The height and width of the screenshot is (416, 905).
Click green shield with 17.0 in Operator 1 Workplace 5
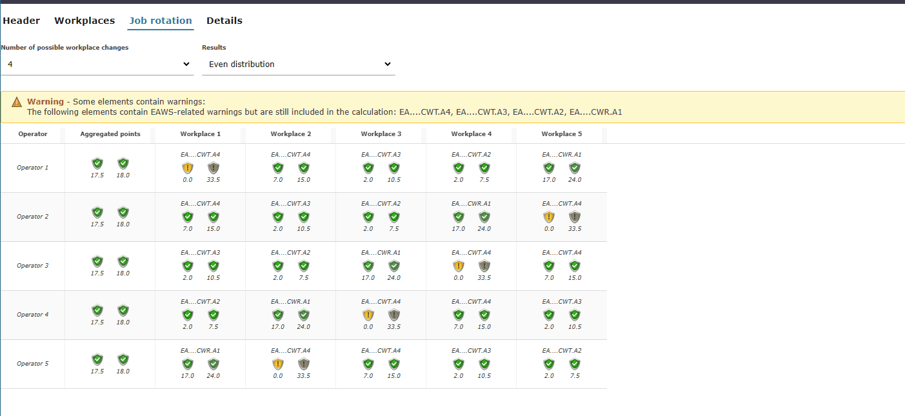(x=549, y=168)
